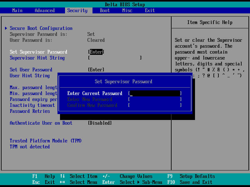Select Password Retries setting
This screenshot has width=250, height=187.
(x=30, y=111)
